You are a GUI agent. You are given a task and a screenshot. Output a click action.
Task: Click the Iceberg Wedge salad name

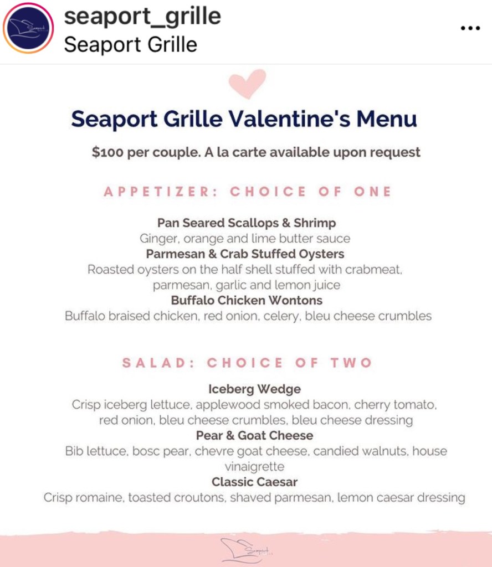tap(254, 389)
